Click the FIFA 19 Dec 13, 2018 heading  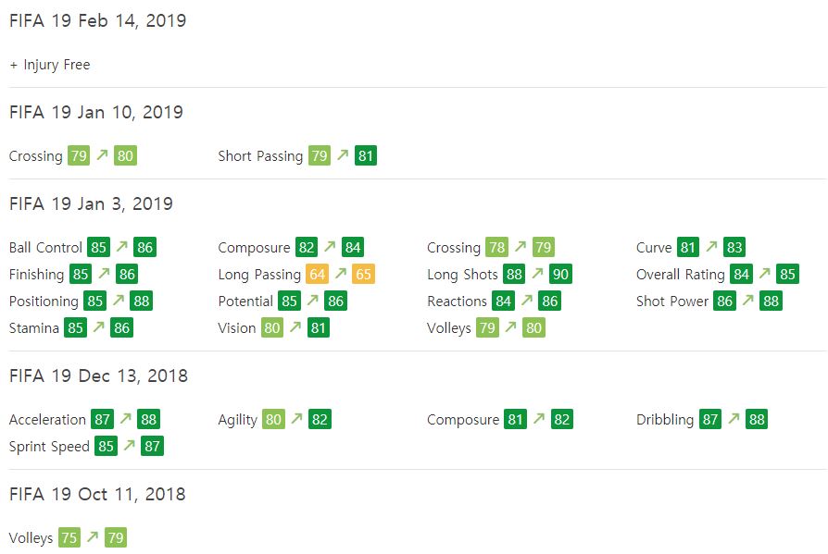click(98, 375)
